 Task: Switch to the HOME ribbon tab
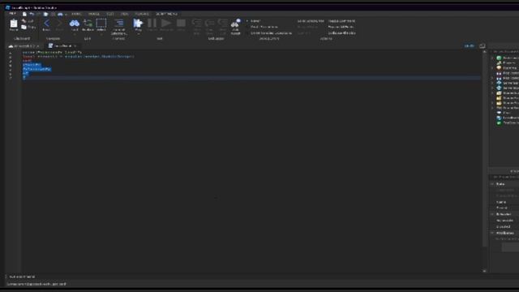pos(76,14)
